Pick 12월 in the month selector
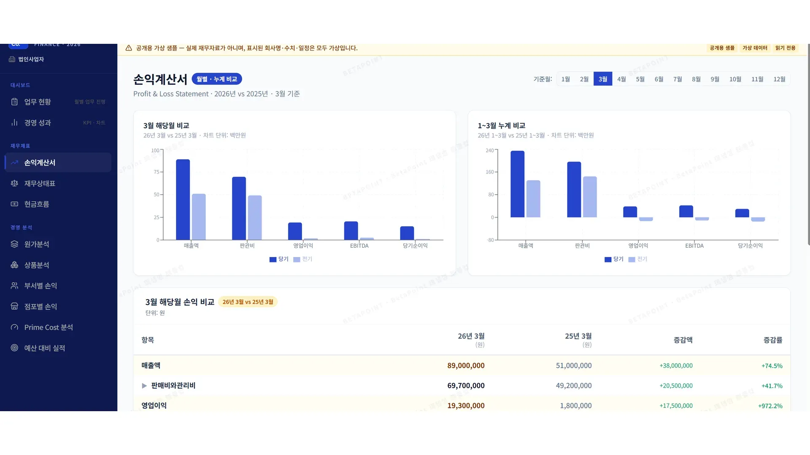The width and height of the screenshot is (810, 455). (x=779, y=79)
